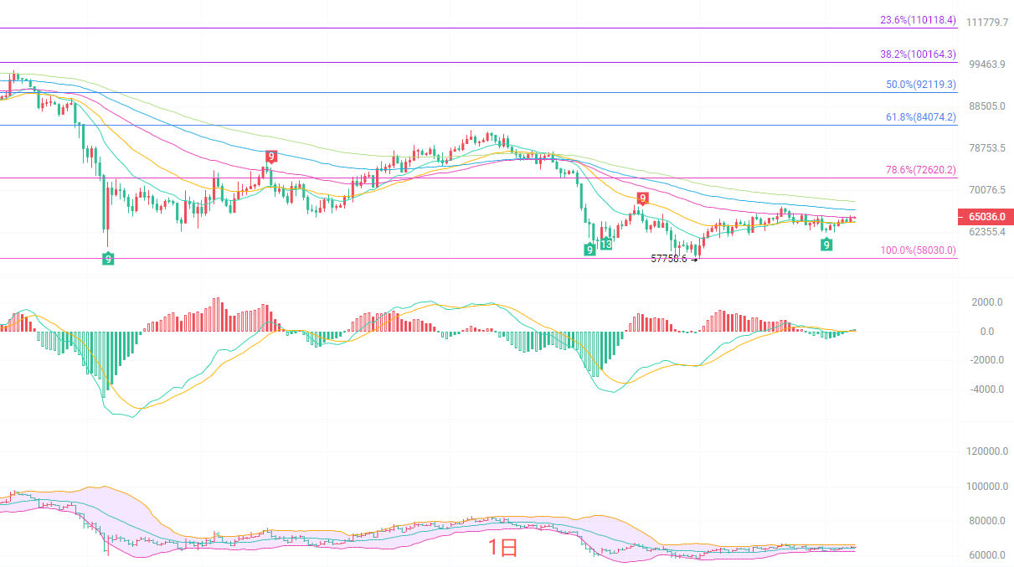
Task: Select the green 9 marker beside the 13 marker
Action: coord(589,250)
